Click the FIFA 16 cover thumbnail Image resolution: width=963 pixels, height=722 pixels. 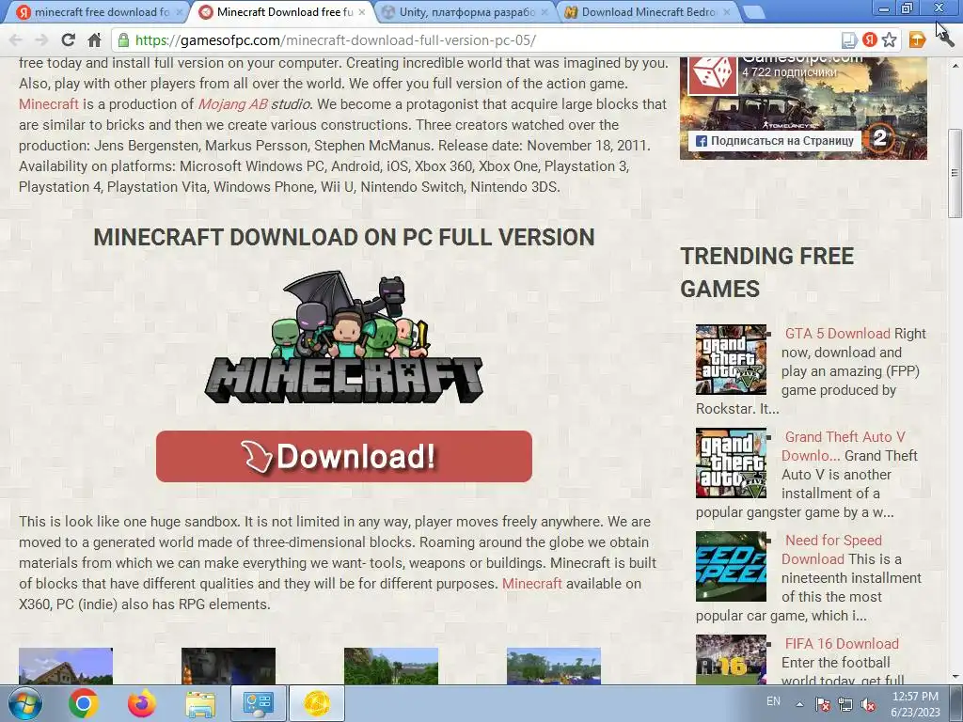(731, 659)
